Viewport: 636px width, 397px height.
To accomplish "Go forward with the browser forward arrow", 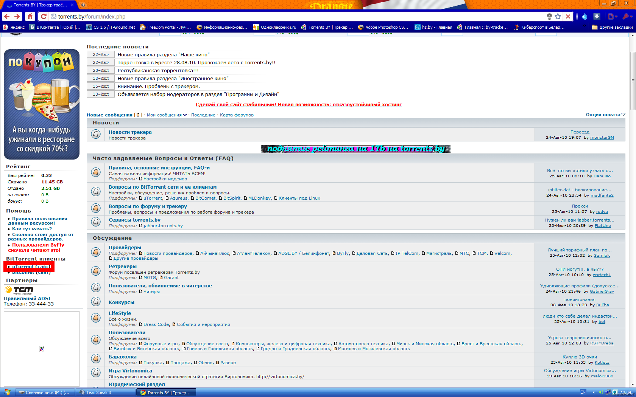I will click(x=17, y=17).
